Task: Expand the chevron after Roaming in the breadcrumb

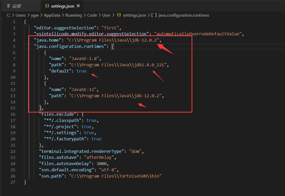Action: [84, 15]
